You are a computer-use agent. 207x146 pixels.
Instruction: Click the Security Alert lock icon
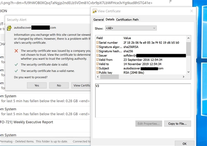point(9,28)
